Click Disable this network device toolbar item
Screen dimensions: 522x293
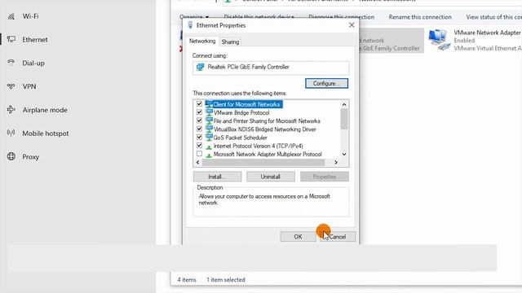[x=259, y=17]
